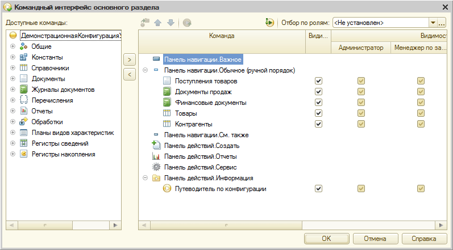
Task: Click the move up arrow toolbar icon
Action: point(158,23)
